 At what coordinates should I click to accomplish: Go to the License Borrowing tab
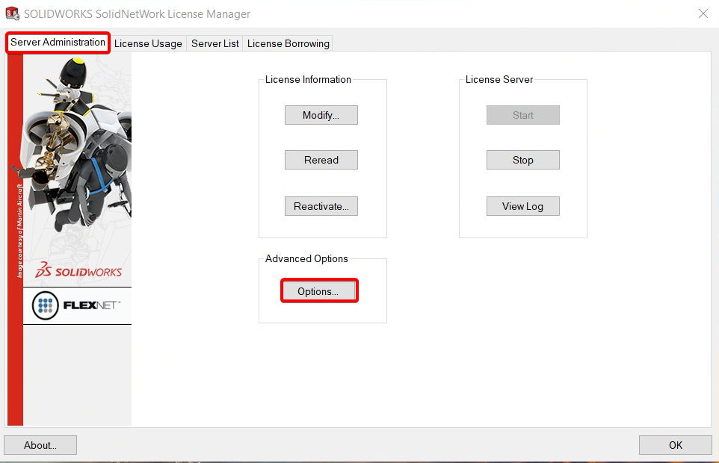(x=288, y=43)
